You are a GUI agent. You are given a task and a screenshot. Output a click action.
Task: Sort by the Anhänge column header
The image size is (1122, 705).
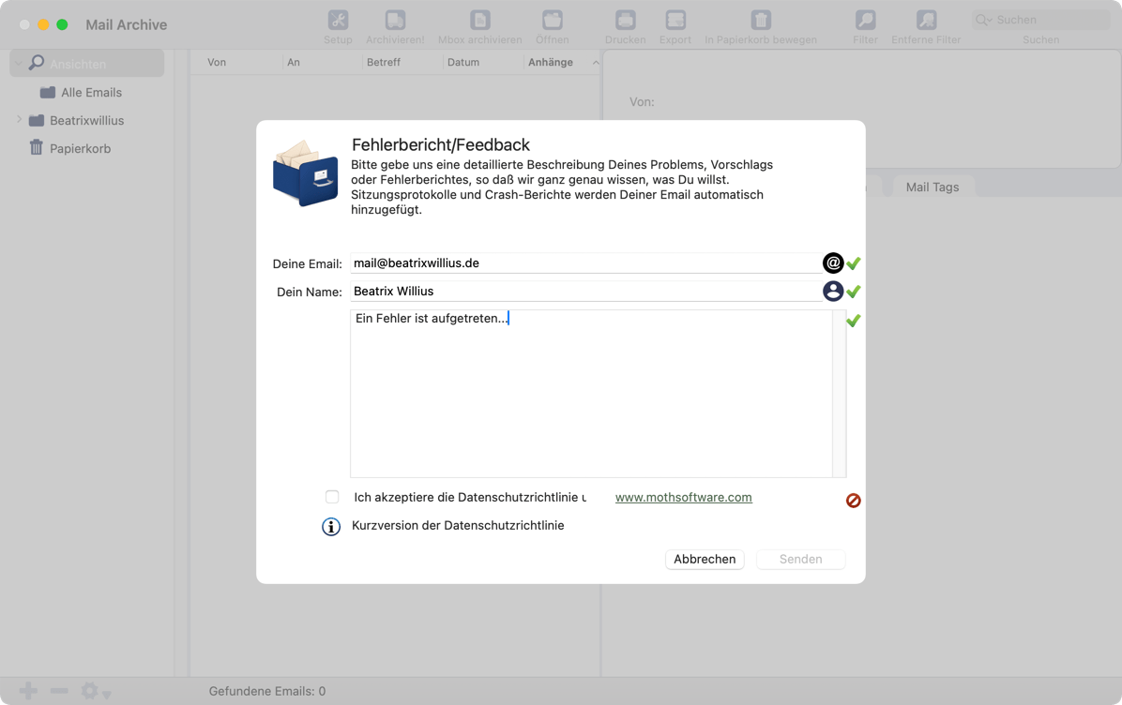pyautogui.click(x=551, y=62)
